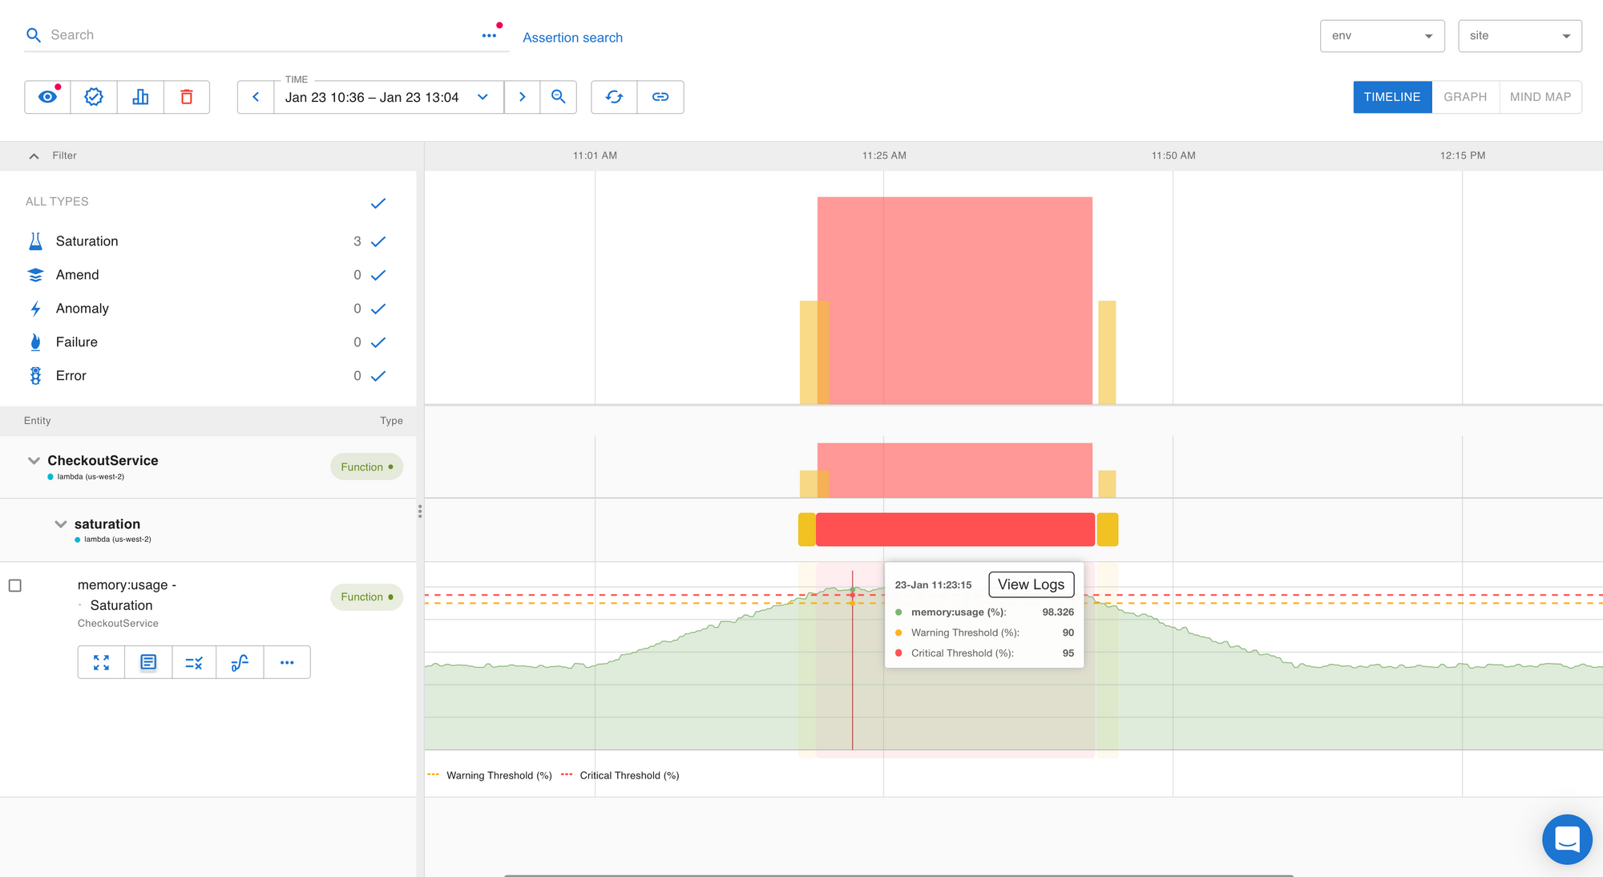Toggle the Anomaly type filter checkmark
The width and height of the screenshot is (1603, 877).
378,309
